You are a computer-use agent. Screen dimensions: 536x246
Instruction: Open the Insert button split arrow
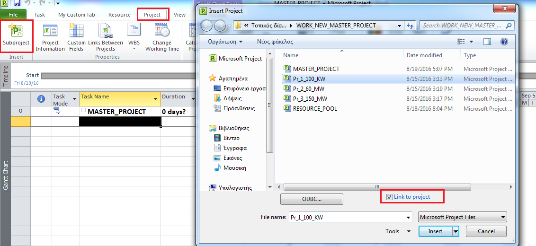(x=456, y=231)
